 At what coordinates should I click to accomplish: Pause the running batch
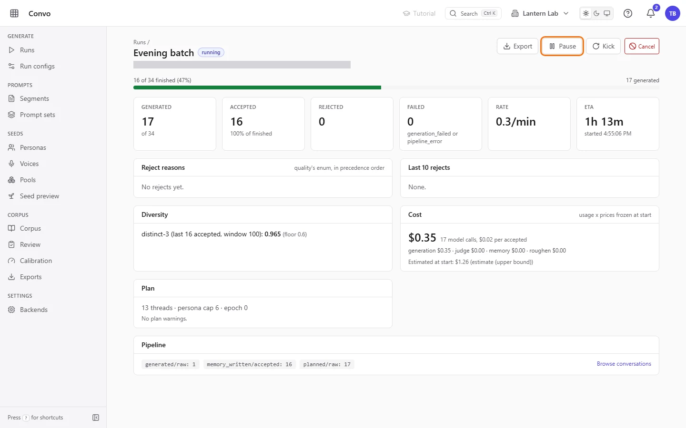[562, 46]
